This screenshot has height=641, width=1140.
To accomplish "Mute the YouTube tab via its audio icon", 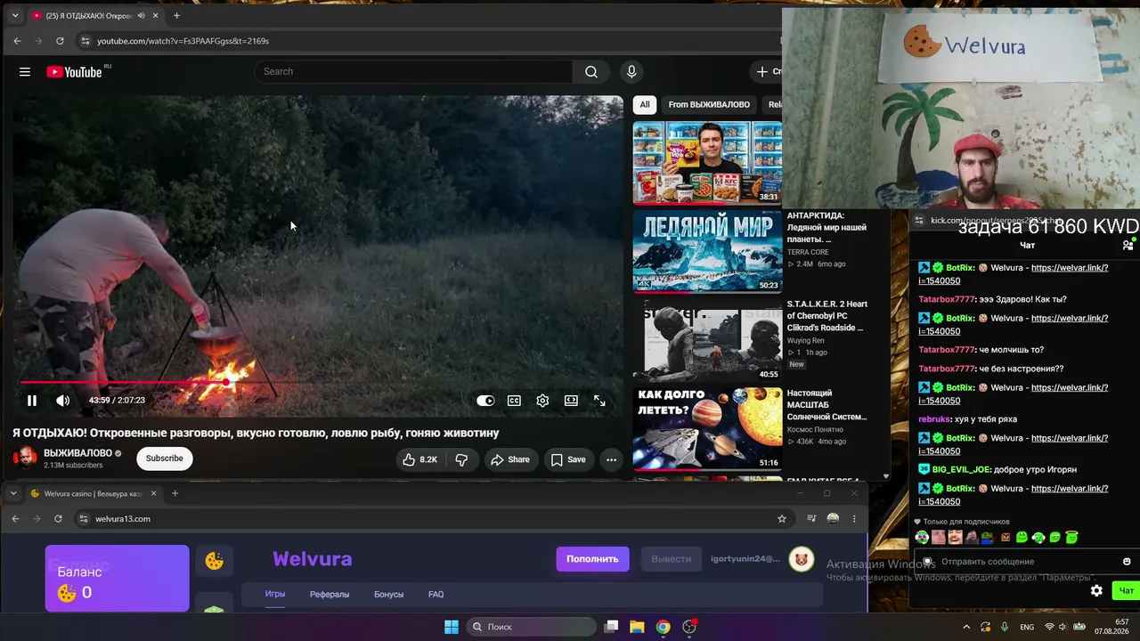I will 141,15.
